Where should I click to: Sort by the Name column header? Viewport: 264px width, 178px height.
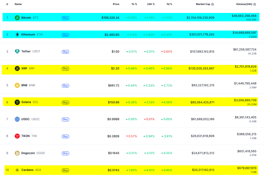coord(18,4)
